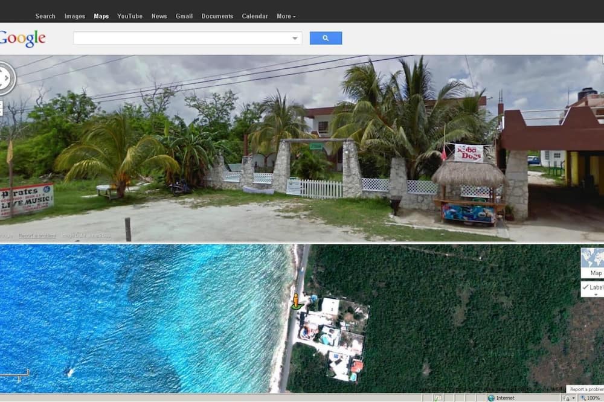The height and width of the screenshot is (402, 604).
Task: Click Report a problem in Street View
Action: pos(37,236)
